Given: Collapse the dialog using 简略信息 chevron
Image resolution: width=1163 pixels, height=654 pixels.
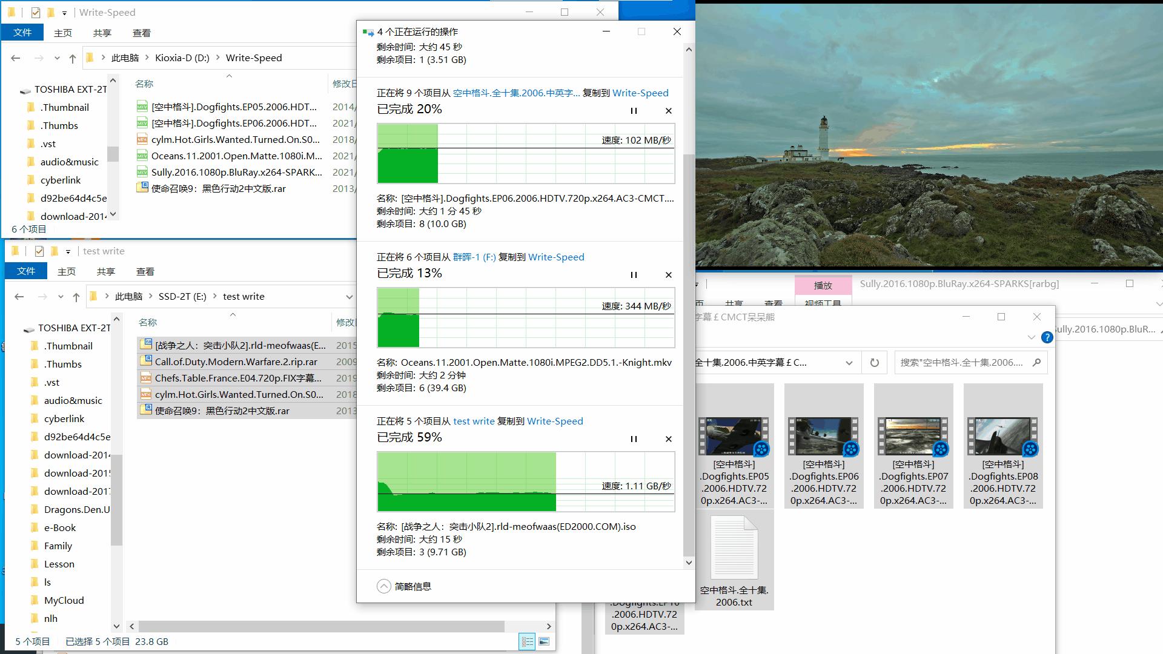Looking at the screenshot, I should 383,586.
